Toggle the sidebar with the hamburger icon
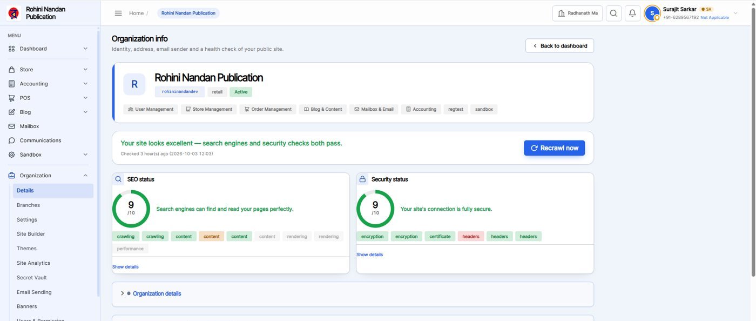Image resolution: width=756 pixels, height=321 pixels. coord(118,13)
